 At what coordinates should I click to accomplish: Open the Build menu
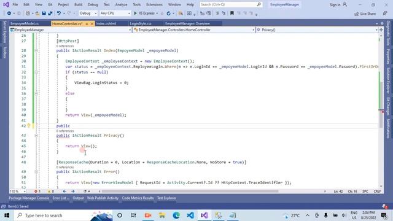(78, 4)
